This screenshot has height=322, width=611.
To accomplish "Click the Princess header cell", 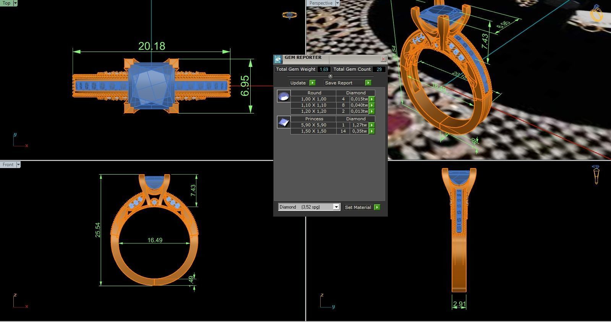I will tap(314, 119).
